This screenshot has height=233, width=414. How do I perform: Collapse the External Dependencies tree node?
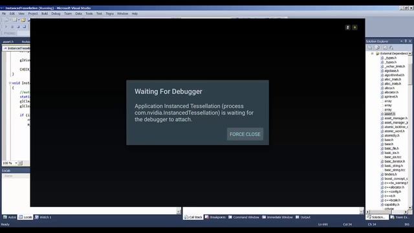(x=373, y=53)
